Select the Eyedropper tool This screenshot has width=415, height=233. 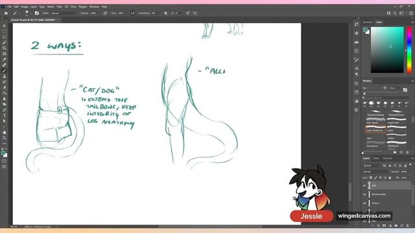5,59
